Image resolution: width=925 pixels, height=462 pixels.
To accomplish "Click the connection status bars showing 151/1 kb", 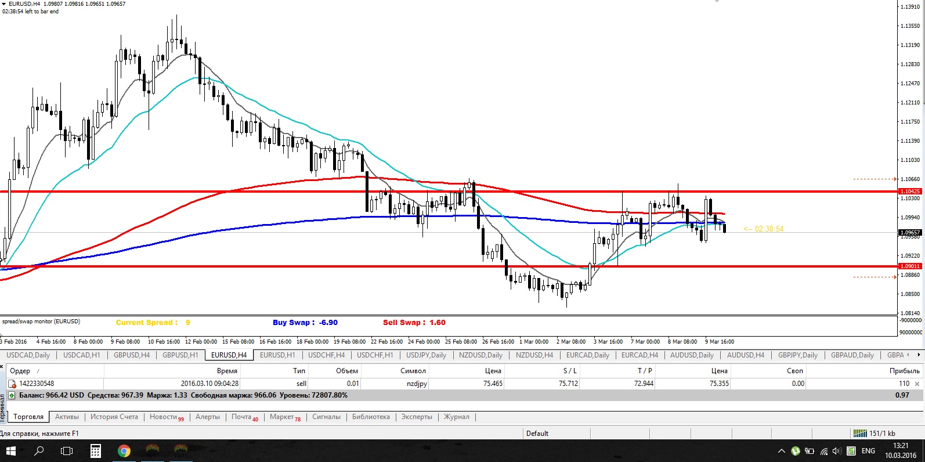I will 859,434.
